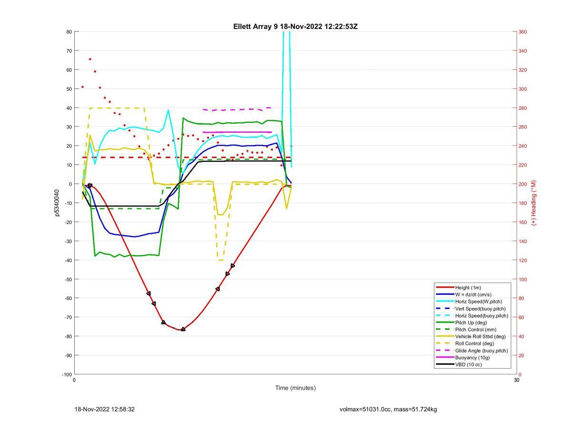Click the "Vert Speed(buoy,pitch)" legend label
The image size is (571, 421).
pos(480,309)
